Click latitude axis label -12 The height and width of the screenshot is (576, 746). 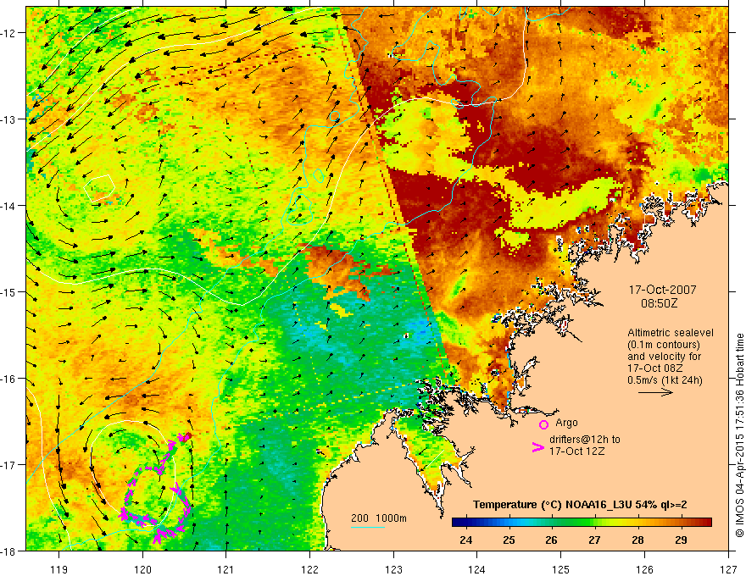click(x=9, y=33)
